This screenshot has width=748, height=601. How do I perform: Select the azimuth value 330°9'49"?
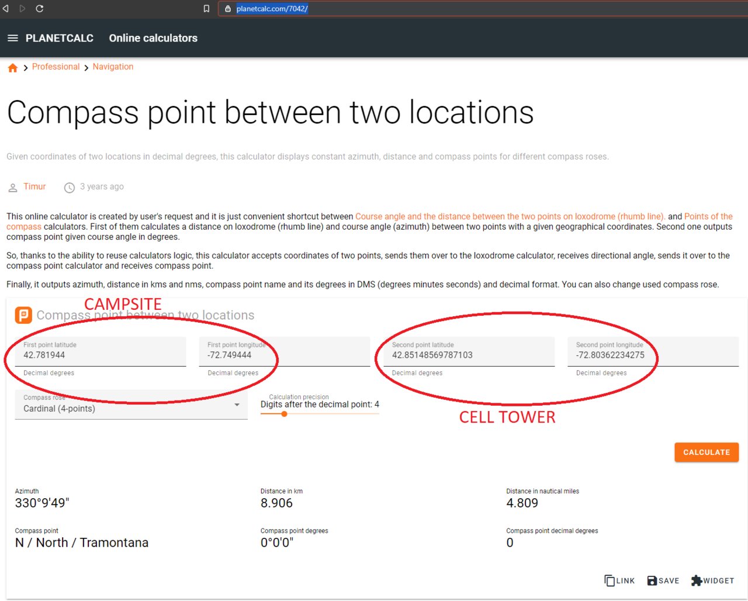(x=42, y=503)
